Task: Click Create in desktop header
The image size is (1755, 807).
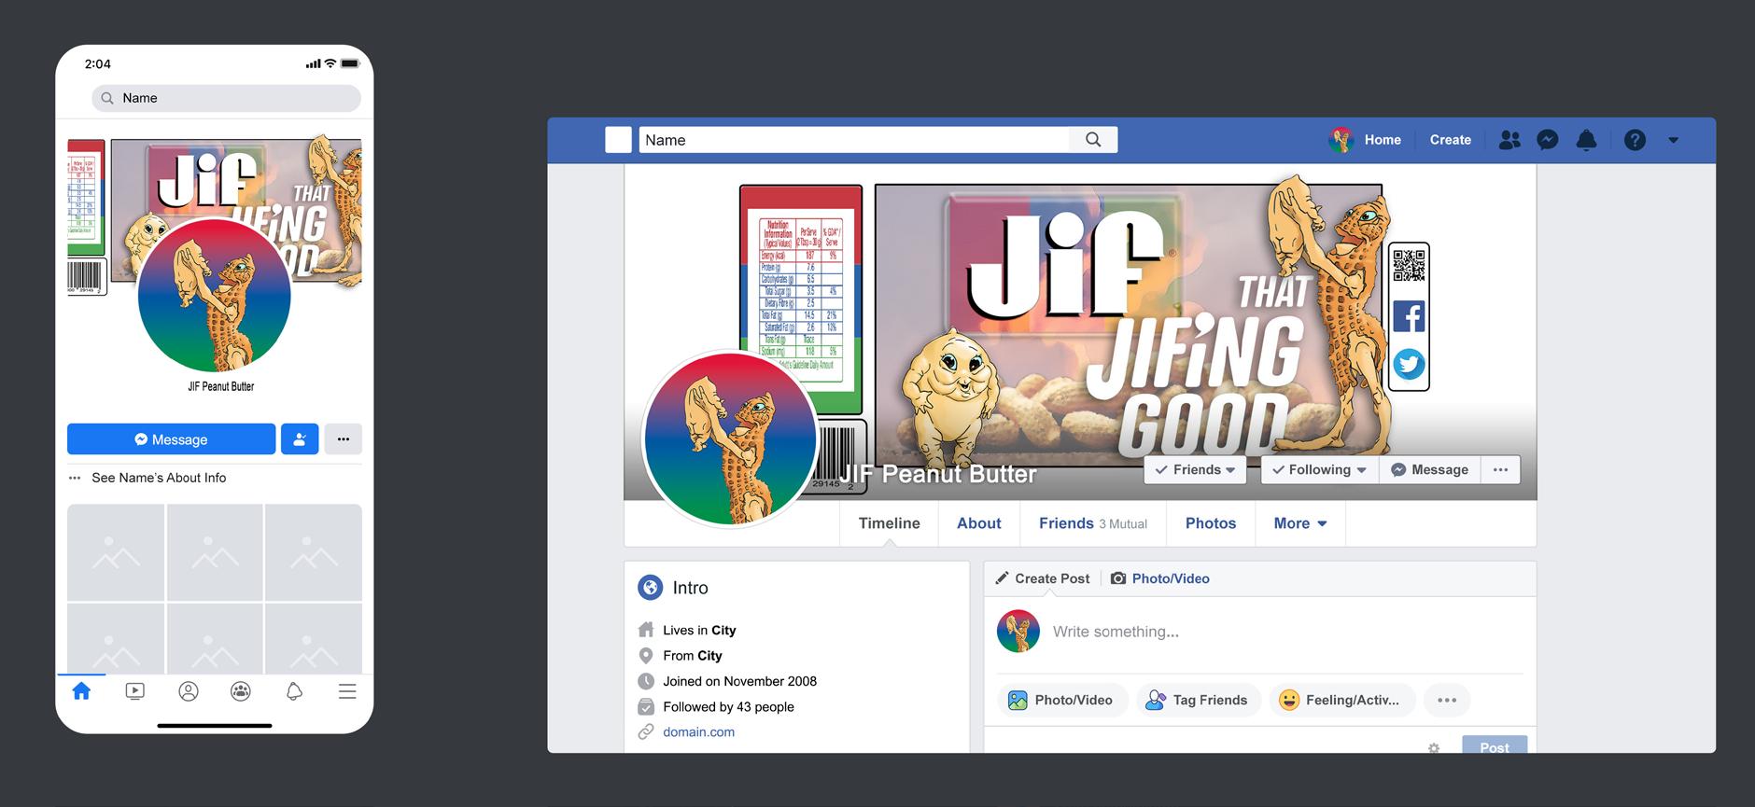Action: (x=1450, y=140)
